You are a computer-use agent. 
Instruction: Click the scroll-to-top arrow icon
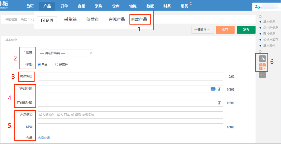click(x=262, y=75)
